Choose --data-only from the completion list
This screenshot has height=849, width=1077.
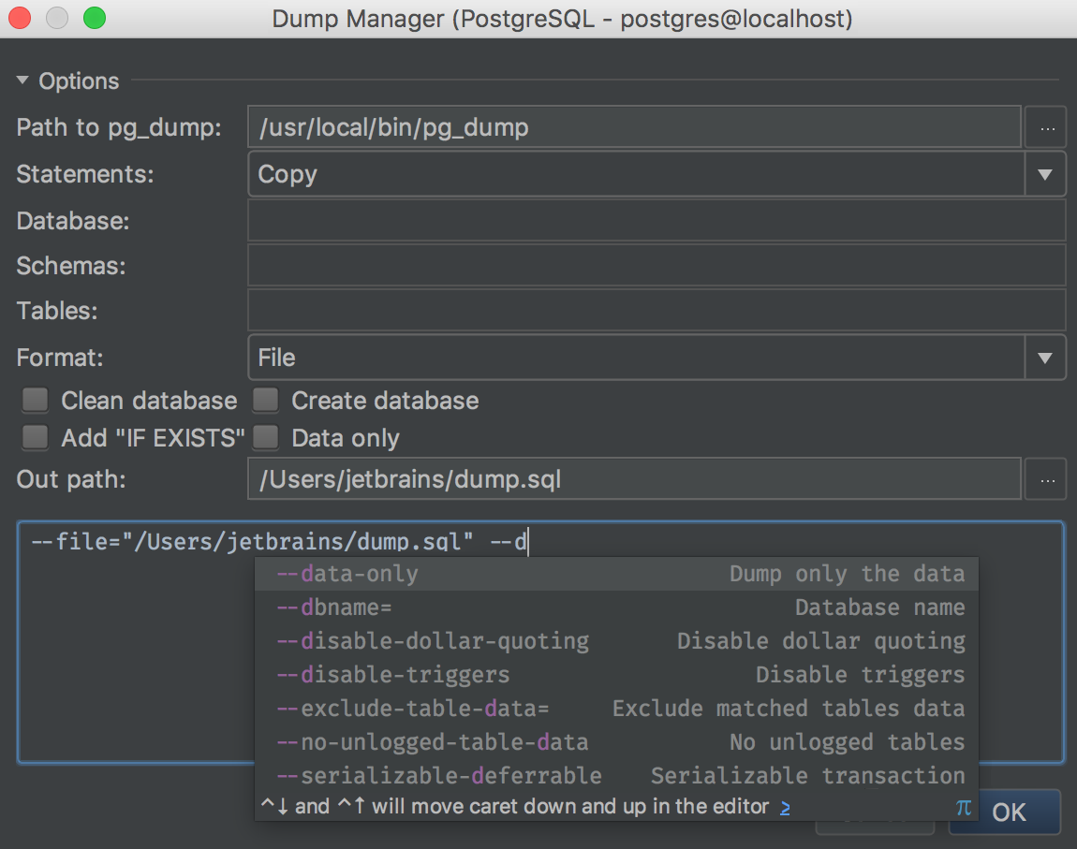616,574
